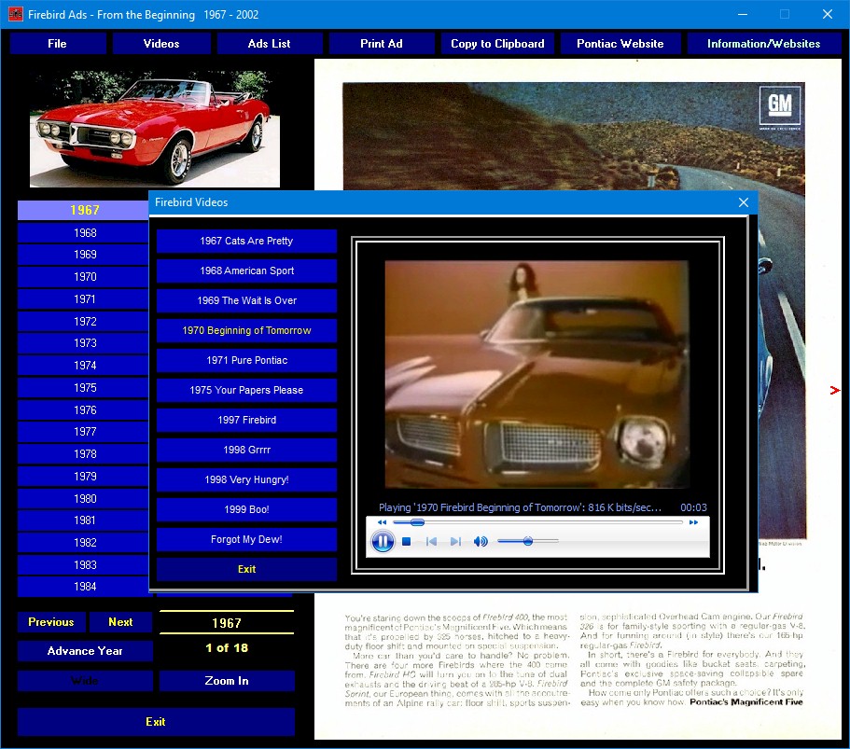The image size is (850, 749).
Task: Click the '1 of 18' ad counter
Action: pos(227,647)
